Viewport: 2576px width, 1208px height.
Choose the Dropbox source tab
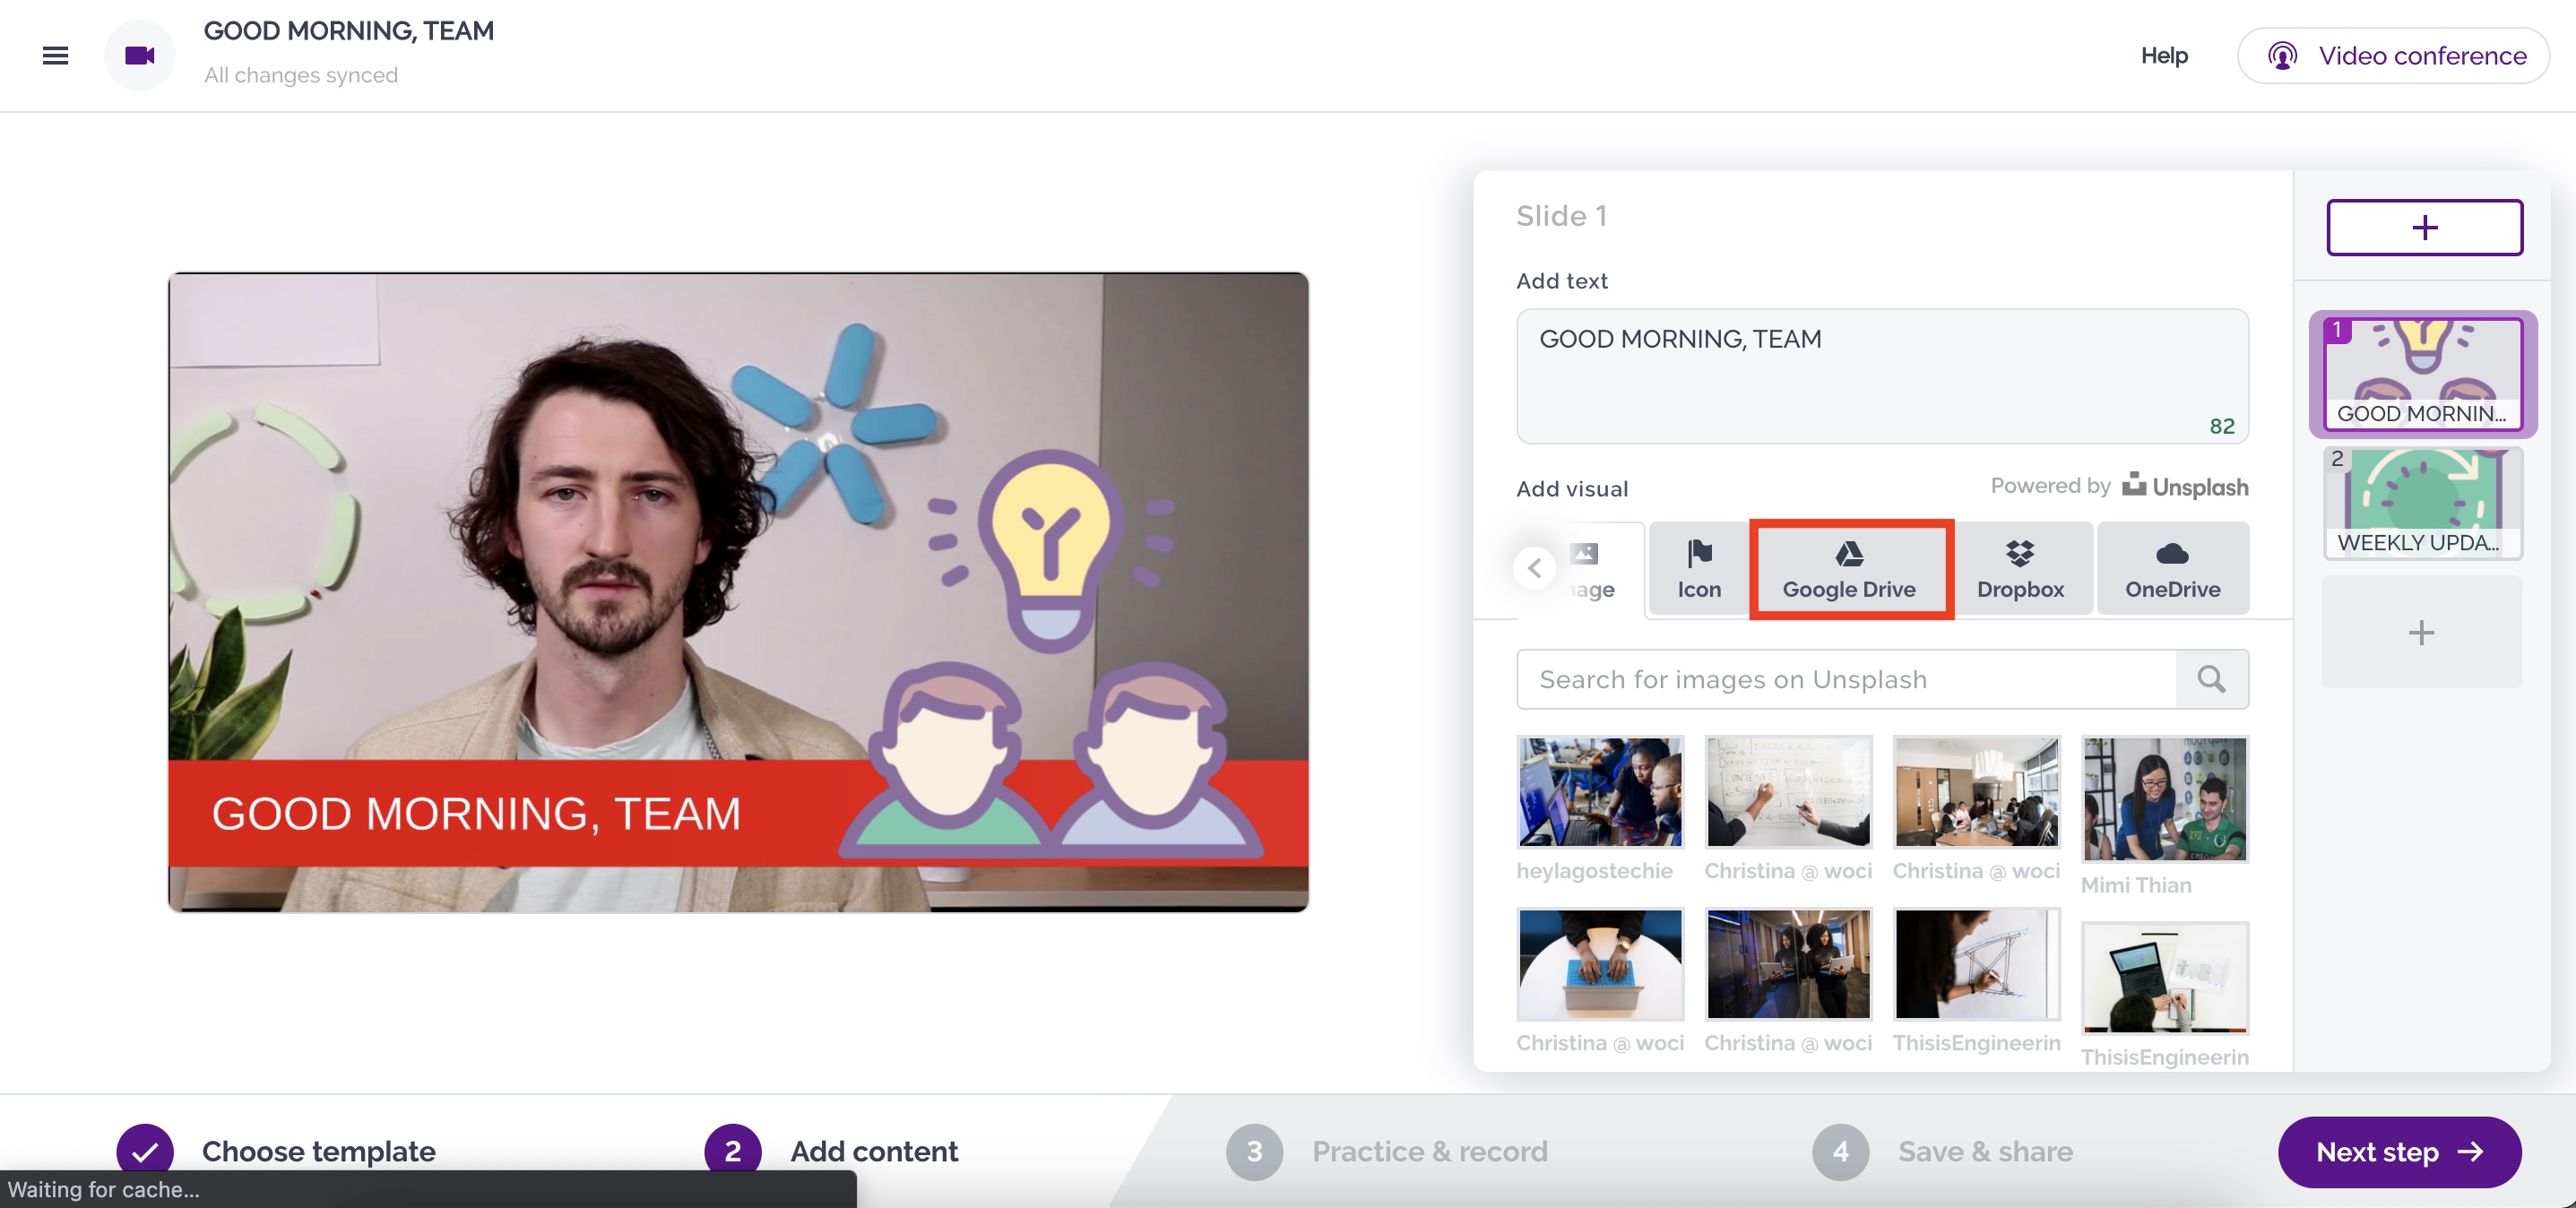2020,569
